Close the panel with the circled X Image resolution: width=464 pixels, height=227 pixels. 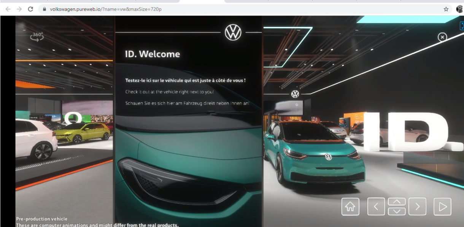click(x=442, y=37)
